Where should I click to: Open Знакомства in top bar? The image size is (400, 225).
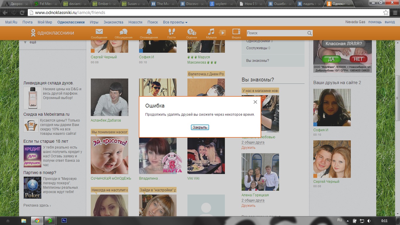click(x=113, y=22)
